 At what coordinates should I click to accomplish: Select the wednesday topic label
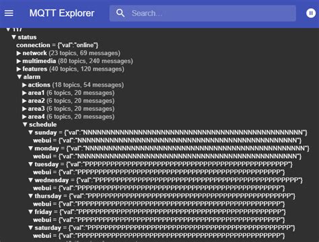tap(52, 180)
